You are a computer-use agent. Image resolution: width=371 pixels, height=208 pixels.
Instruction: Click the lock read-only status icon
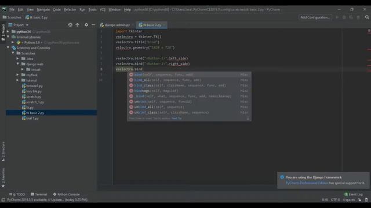[359, 200]
